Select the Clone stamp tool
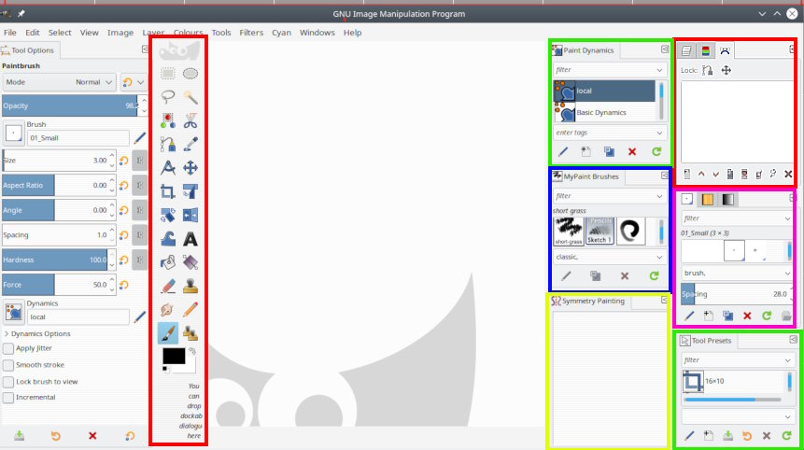Viewport: 804px width, 450px height. tap(190, 287)
